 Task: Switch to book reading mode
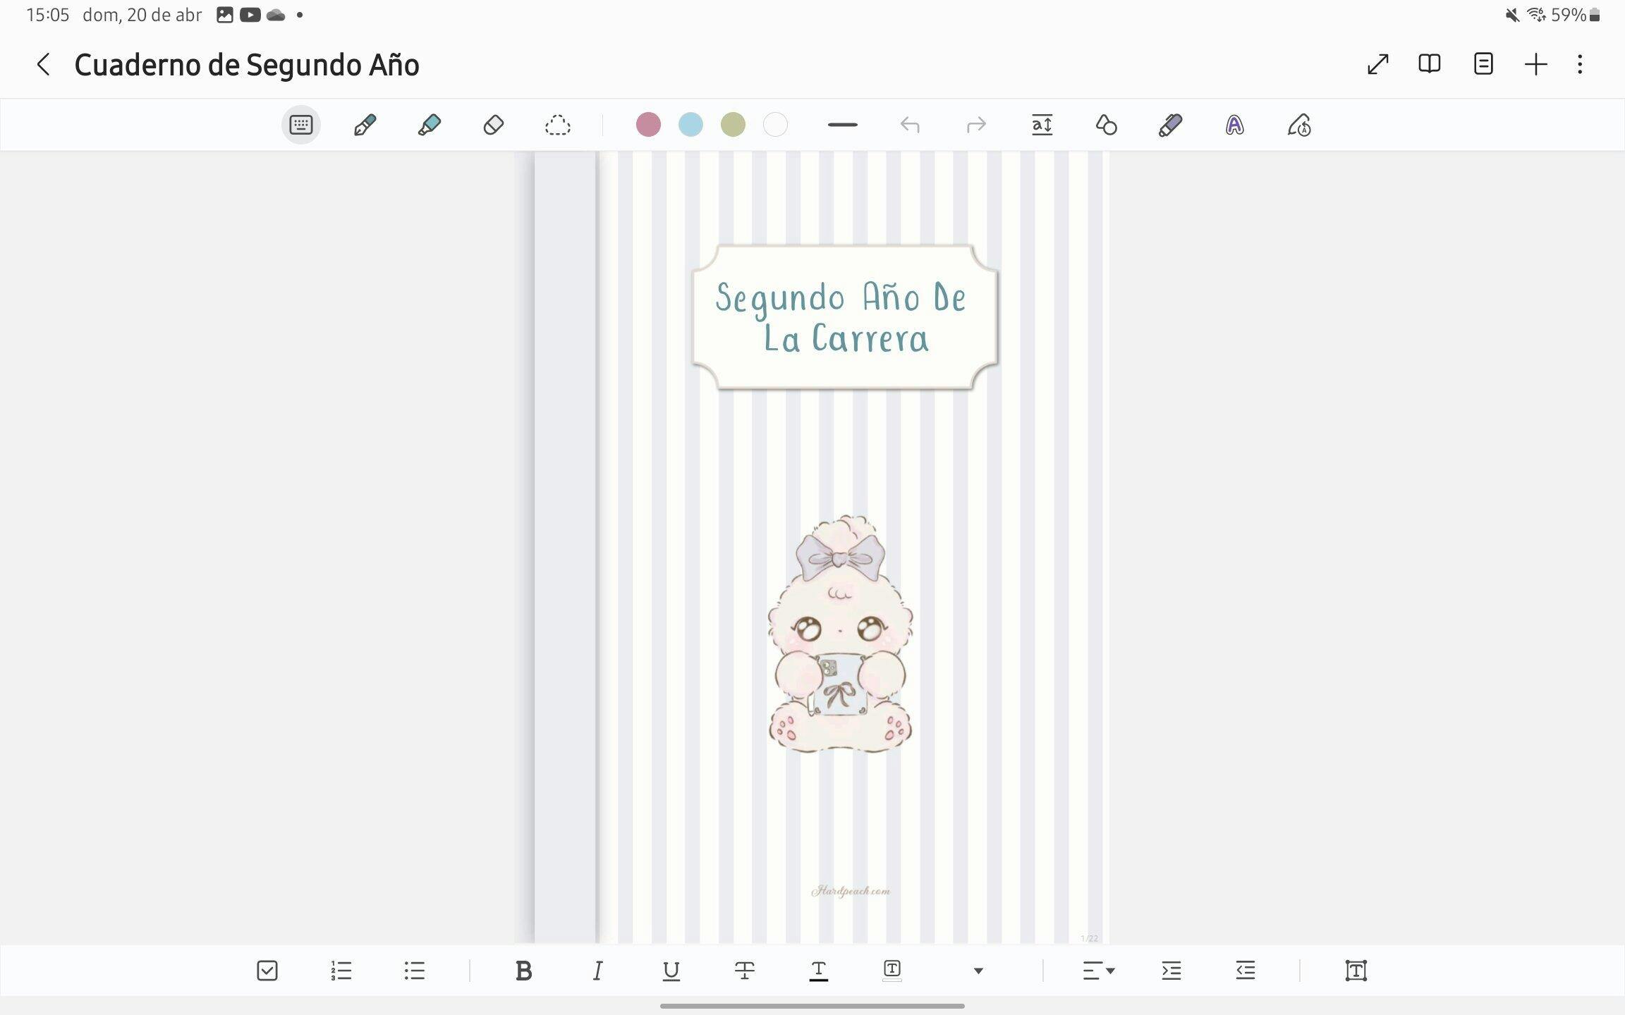tap(1429, 65)
